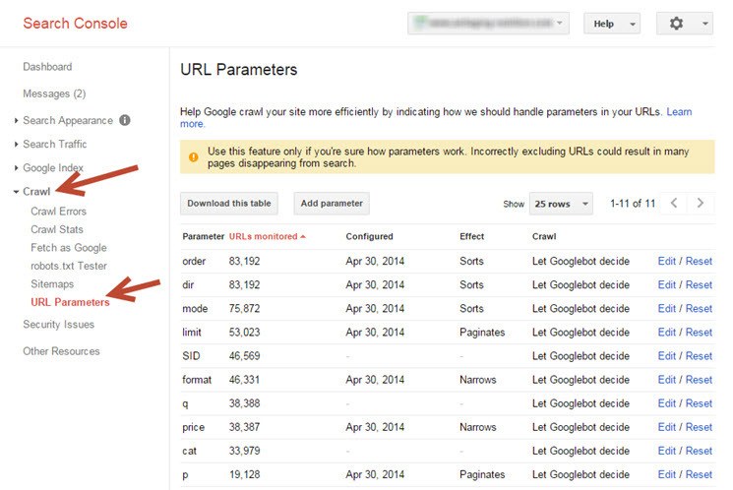Viewport: 733px width, 490px height.
Task: Edit the mode parameter
Action: click(667, 309)
